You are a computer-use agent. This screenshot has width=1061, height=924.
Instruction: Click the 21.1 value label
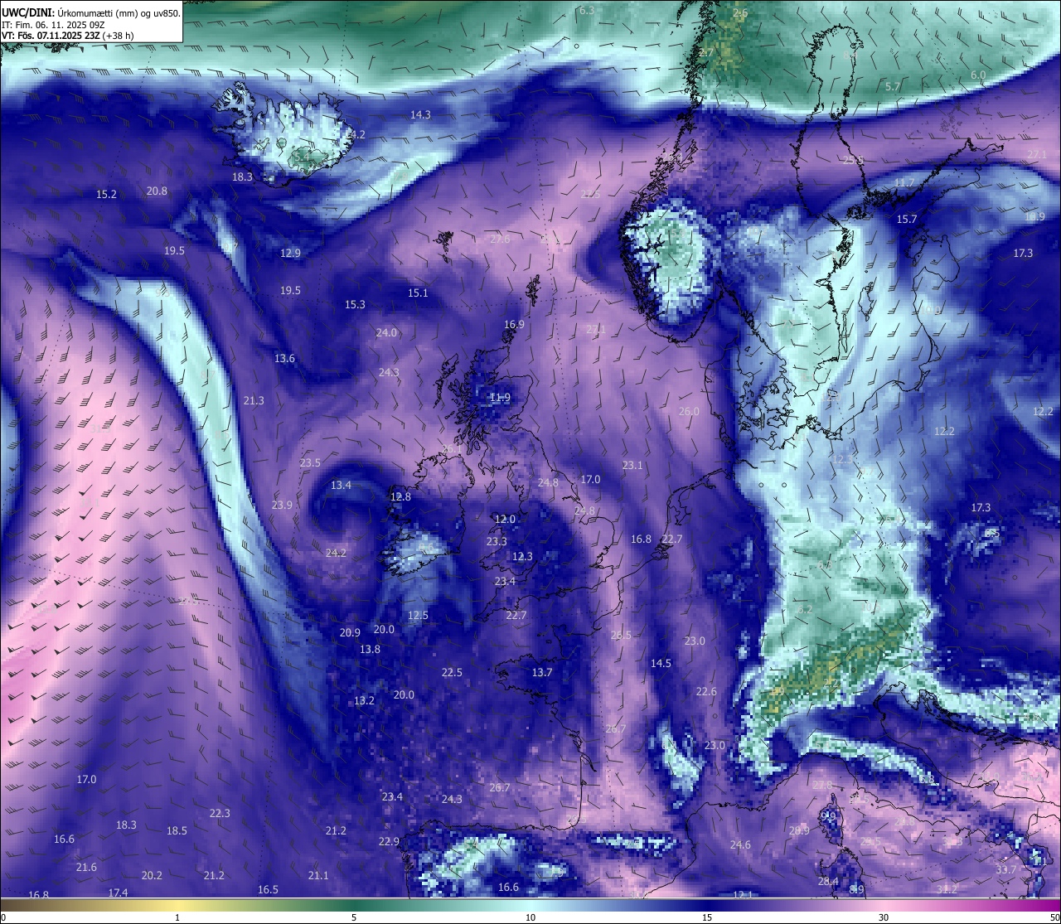pyautogui.click(x=318, y=875)
